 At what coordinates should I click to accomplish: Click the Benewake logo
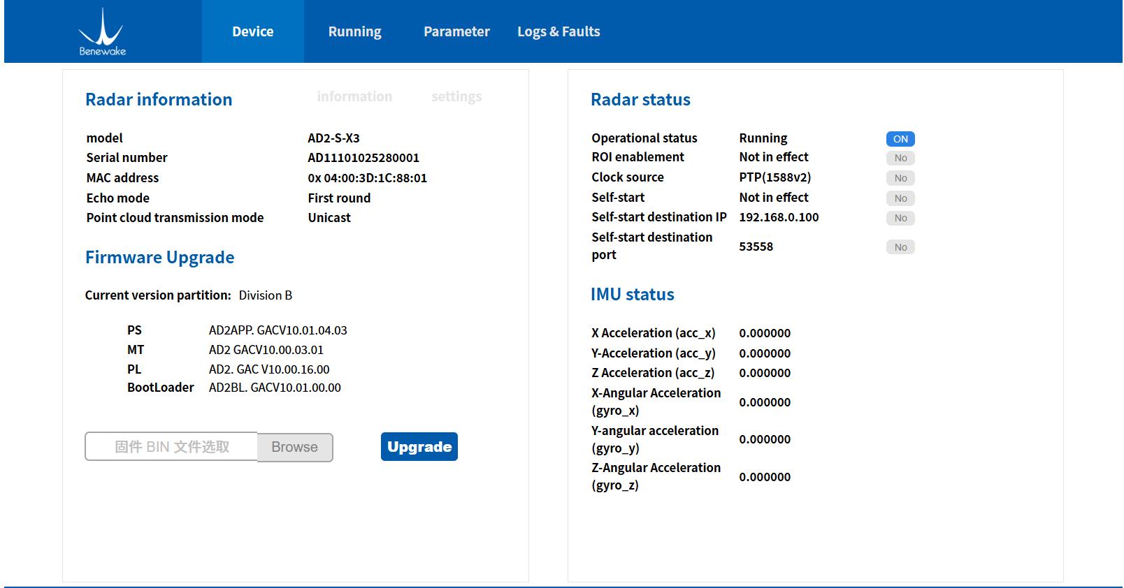(x=102, y=31)
